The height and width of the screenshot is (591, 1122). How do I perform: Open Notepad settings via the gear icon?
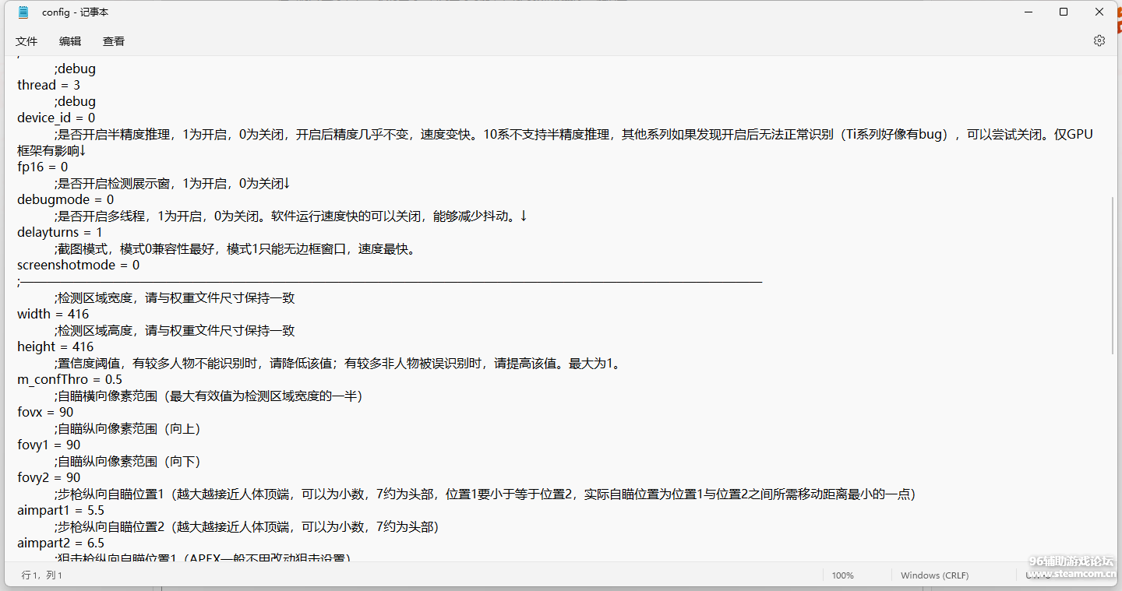pyautogui.click(x=1099, y=40)
